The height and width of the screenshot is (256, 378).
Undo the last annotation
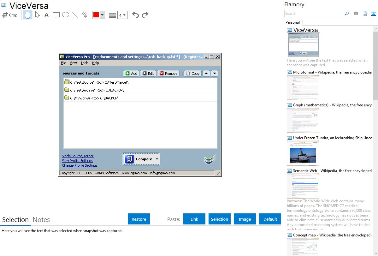coord(135,15)
